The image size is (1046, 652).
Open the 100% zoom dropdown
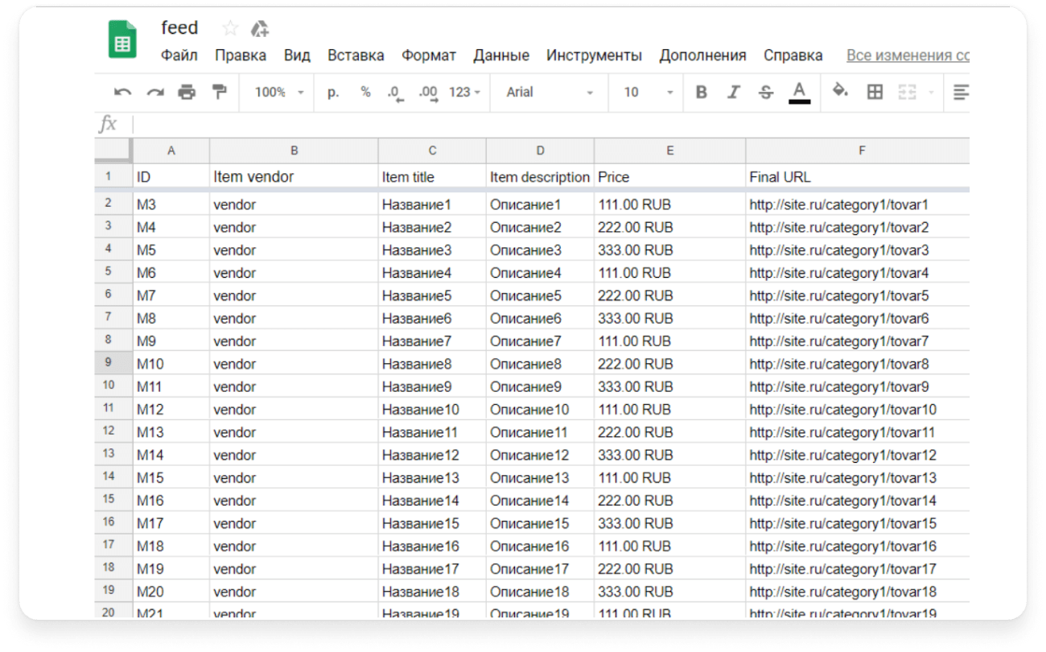click(279, 93)
